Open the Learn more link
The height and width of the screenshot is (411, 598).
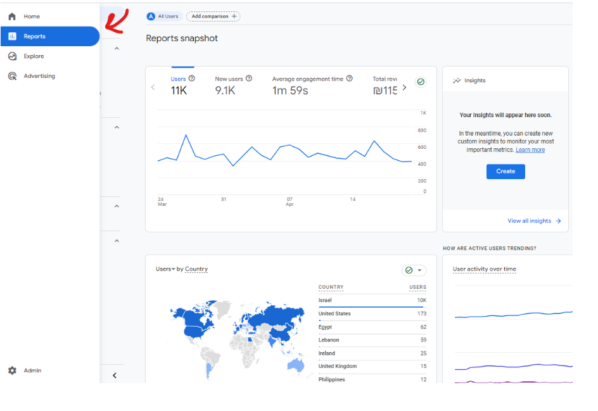530,150
